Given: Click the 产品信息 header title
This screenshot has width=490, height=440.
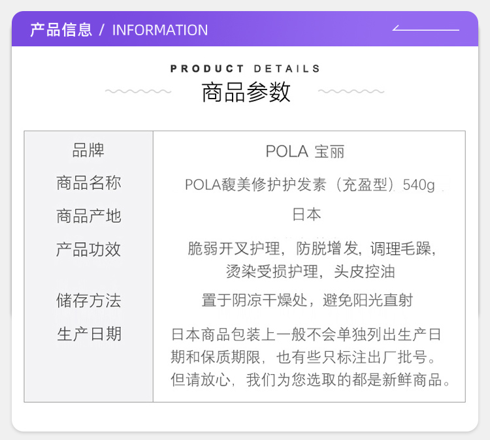Looking at the screenshot, I should pyautogui.click(x=61, y=30).
